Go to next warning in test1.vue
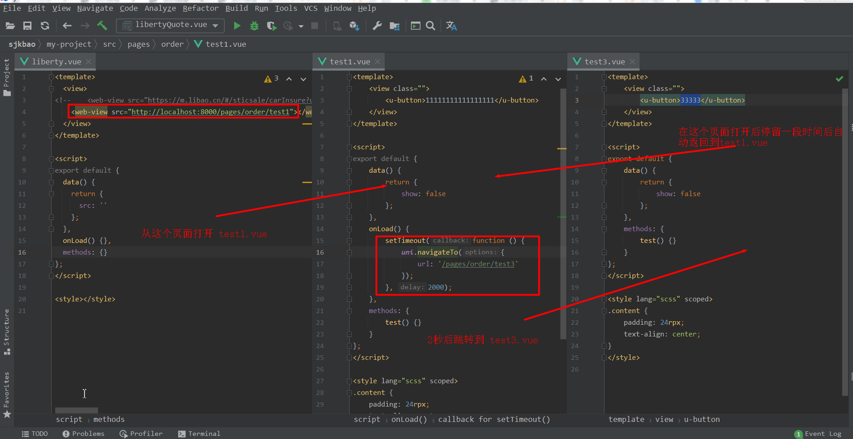 coord(558,79)
